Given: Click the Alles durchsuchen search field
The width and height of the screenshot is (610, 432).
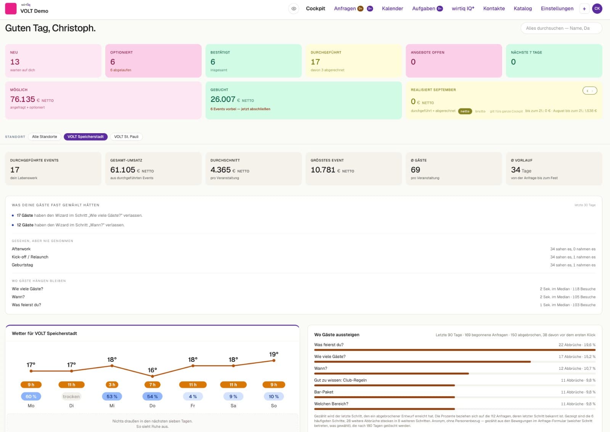Looking at the screenshot, I should coord(561,28).
